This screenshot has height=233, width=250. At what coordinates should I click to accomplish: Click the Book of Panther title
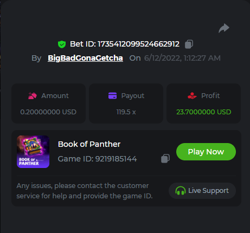89,144
